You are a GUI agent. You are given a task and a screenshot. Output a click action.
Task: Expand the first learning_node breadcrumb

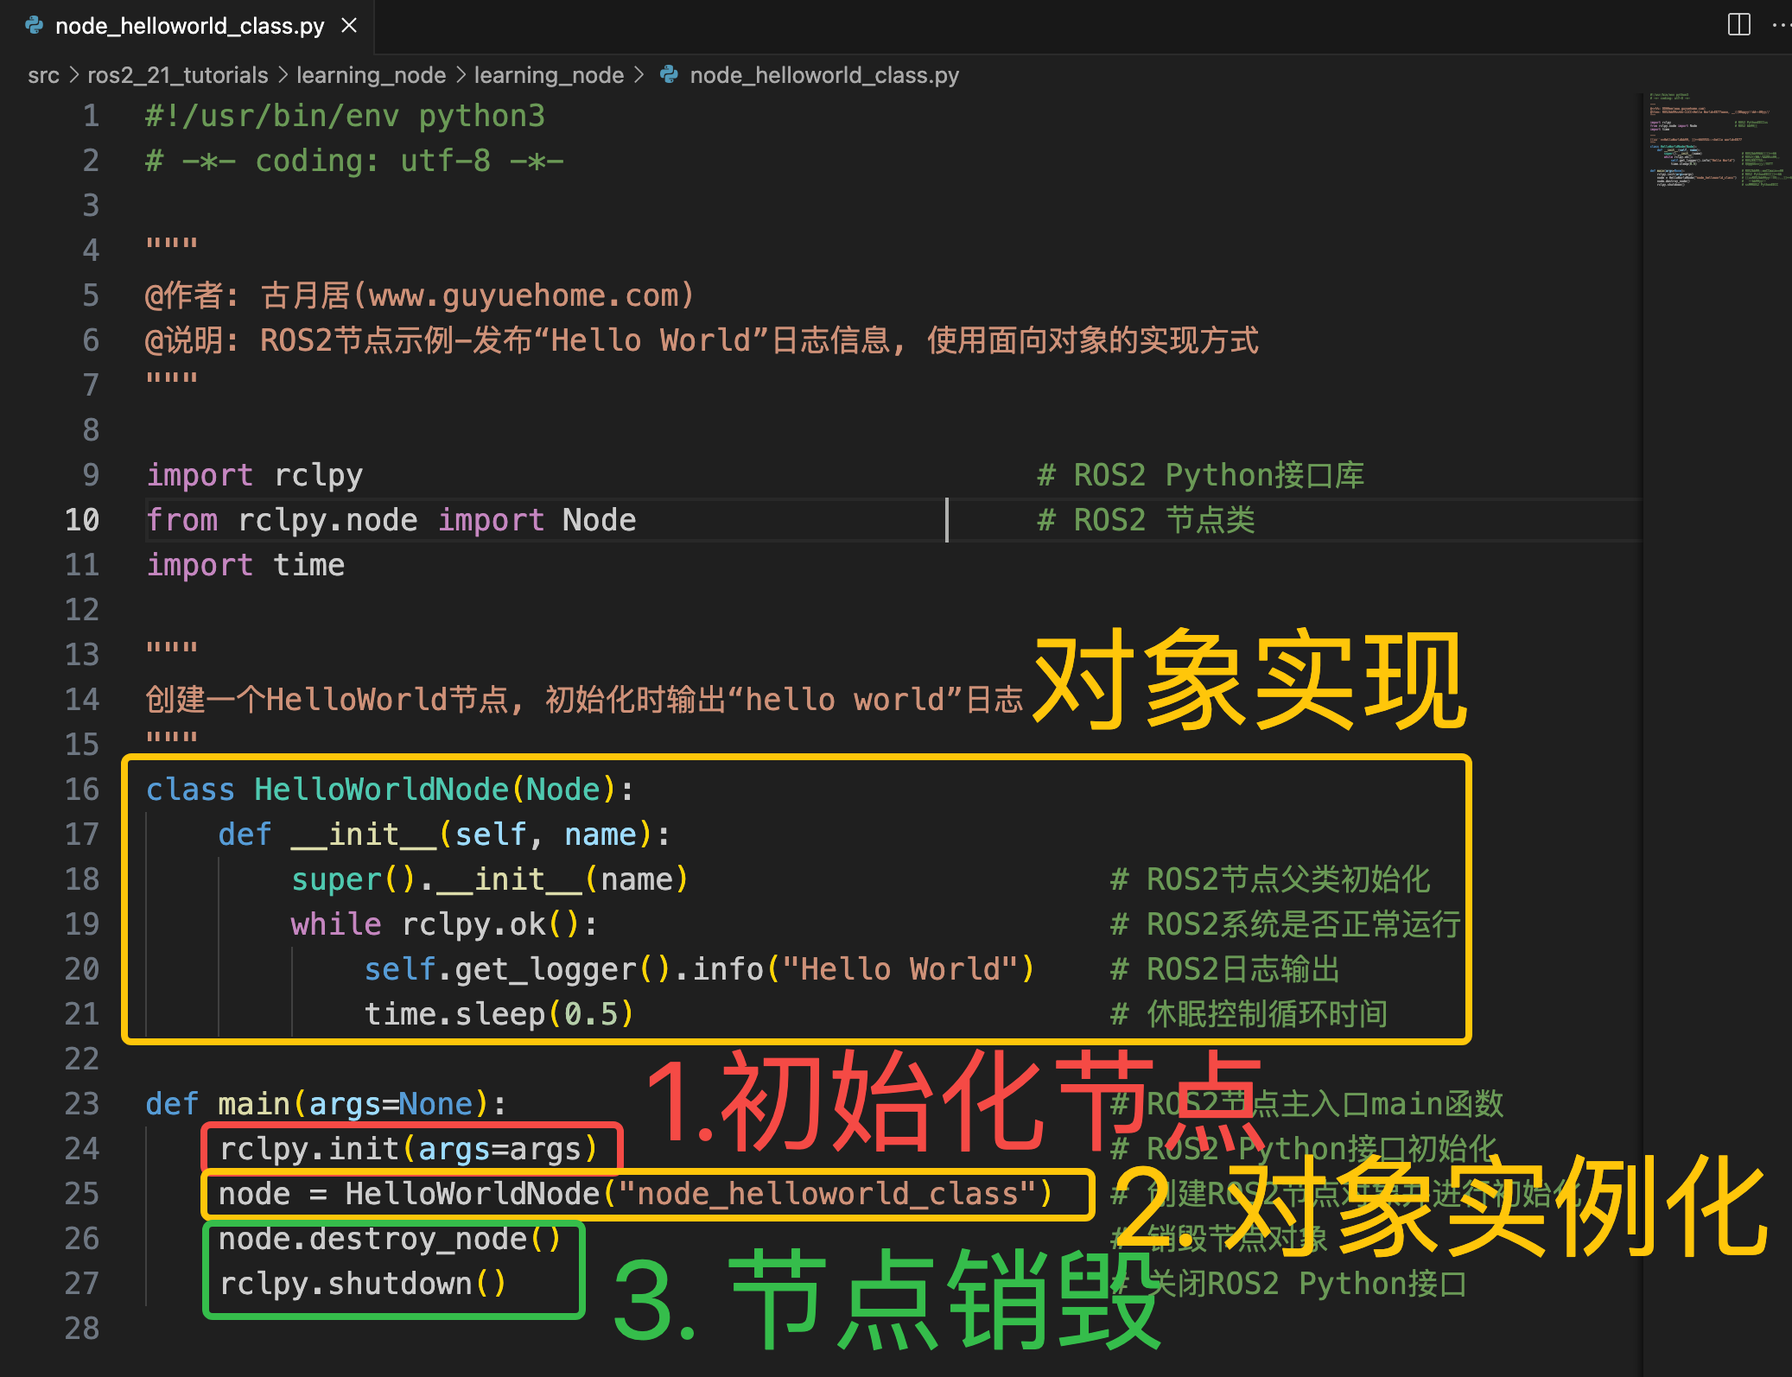coord(371,75)
